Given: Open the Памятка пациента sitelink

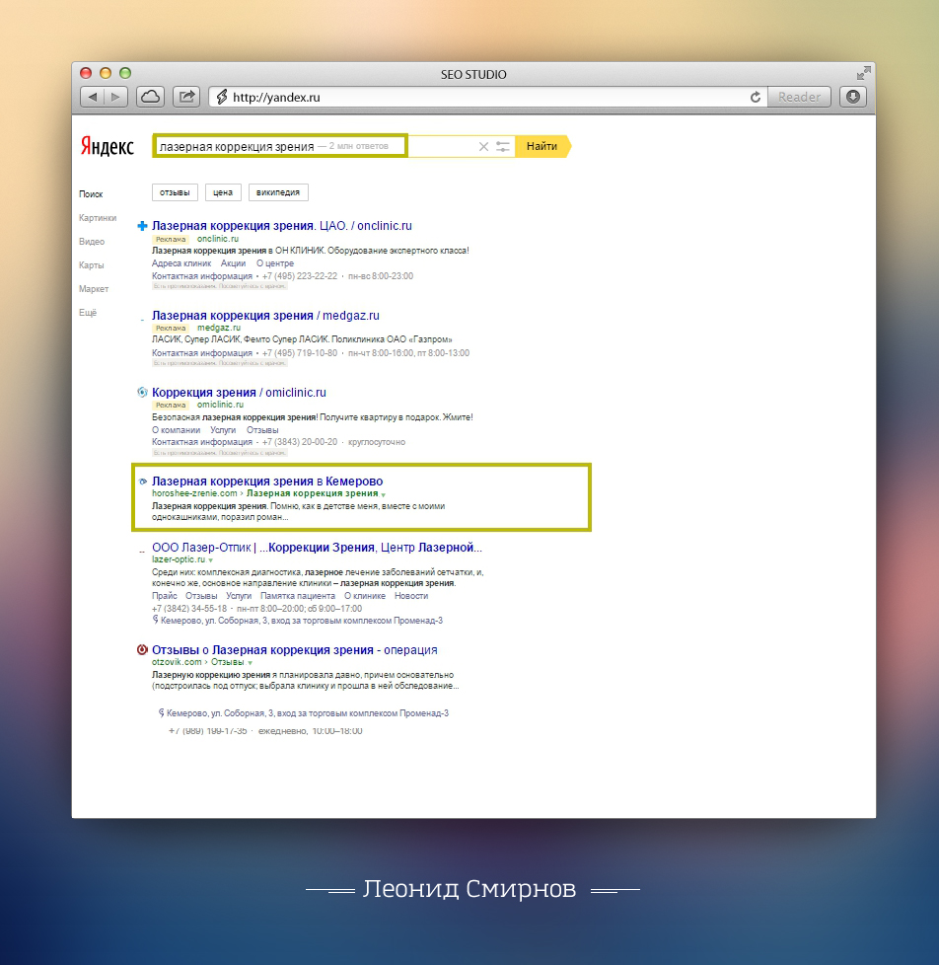Looking at the screenshot, I should [x=298, y=596].
